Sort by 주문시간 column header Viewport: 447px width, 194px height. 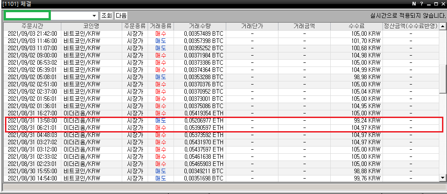click(x=32, y=26)
